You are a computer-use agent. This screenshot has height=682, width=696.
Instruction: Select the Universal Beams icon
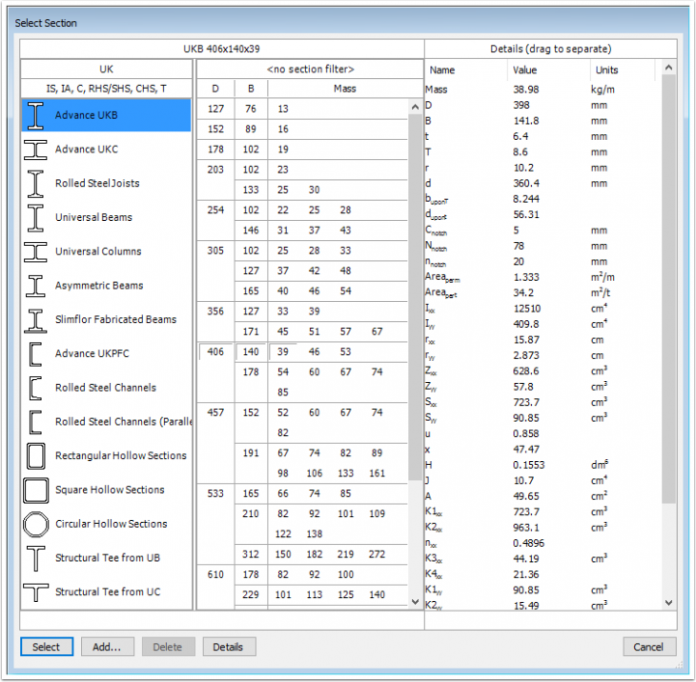35,218
